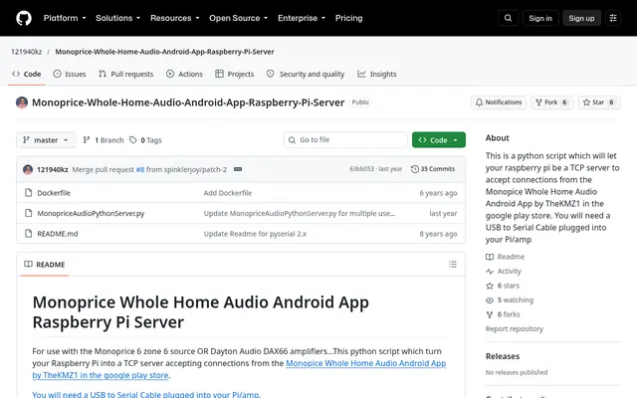Open the GitHub home logo

pos(24,18)
